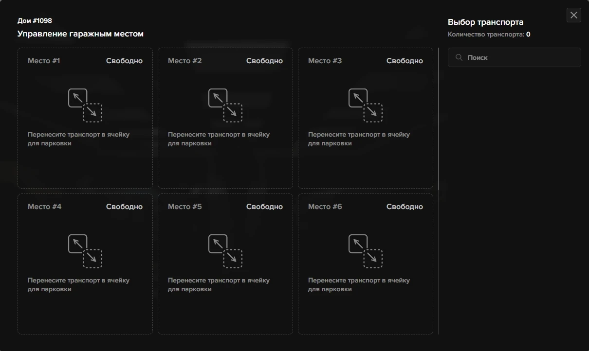The image size is (589, 351).
Task: Click the transfer icon in Место #2
Action: coord(225,105)
